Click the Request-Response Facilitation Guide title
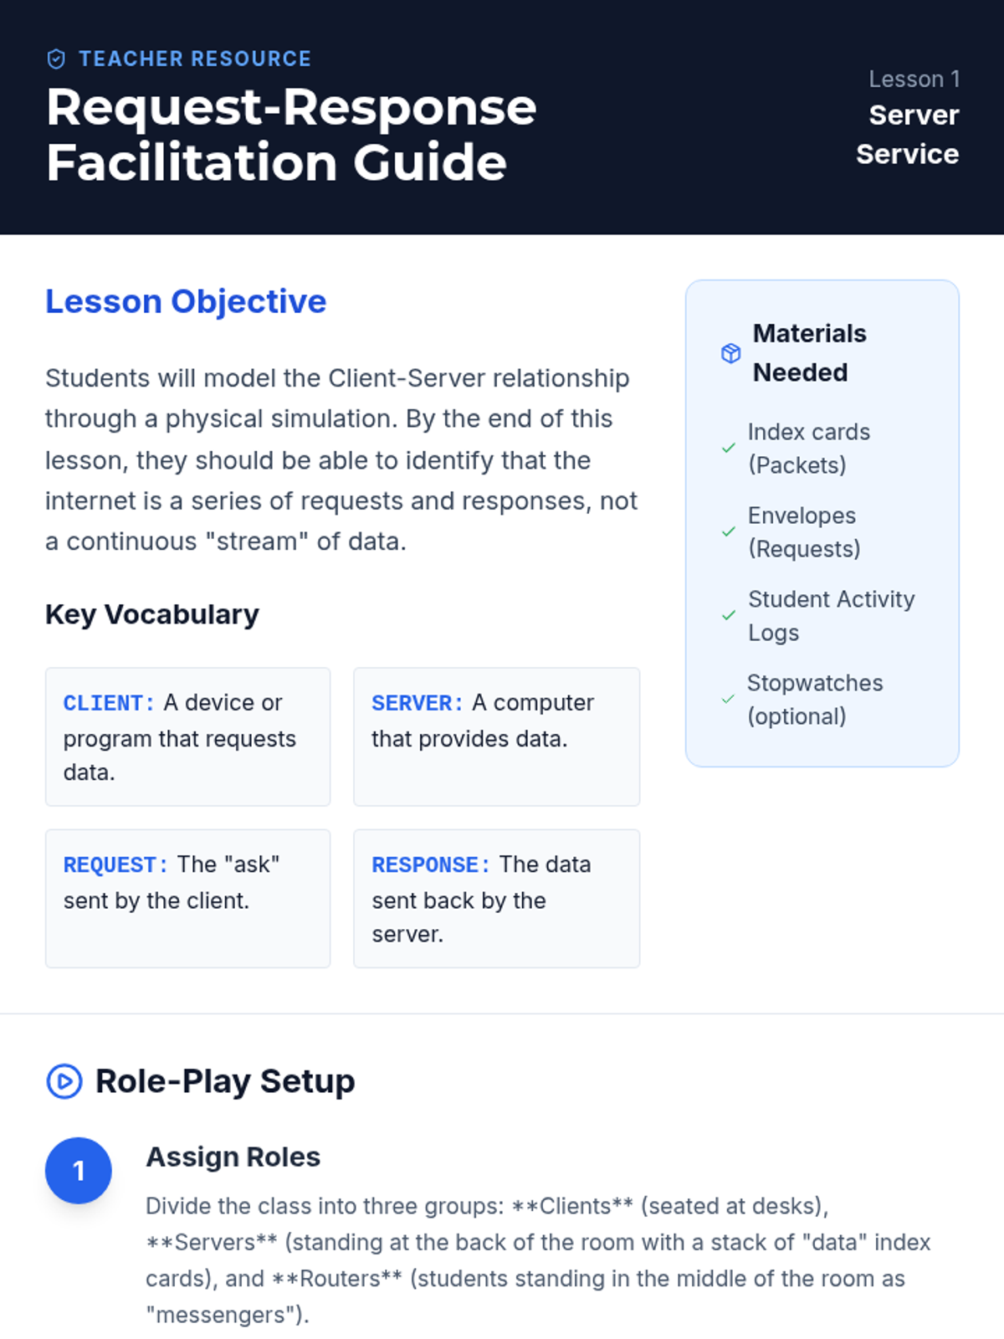Image resolution: width=1004 pixels, height=1339 pixels. (x=291, y=135)
